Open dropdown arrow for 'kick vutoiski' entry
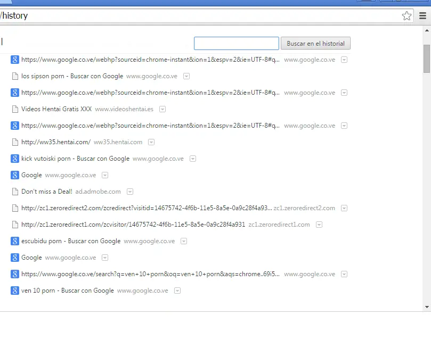 [193, 159]
